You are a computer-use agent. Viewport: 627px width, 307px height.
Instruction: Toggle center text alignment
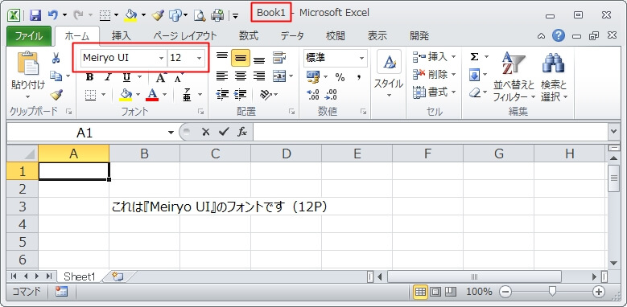coord(241,76)
